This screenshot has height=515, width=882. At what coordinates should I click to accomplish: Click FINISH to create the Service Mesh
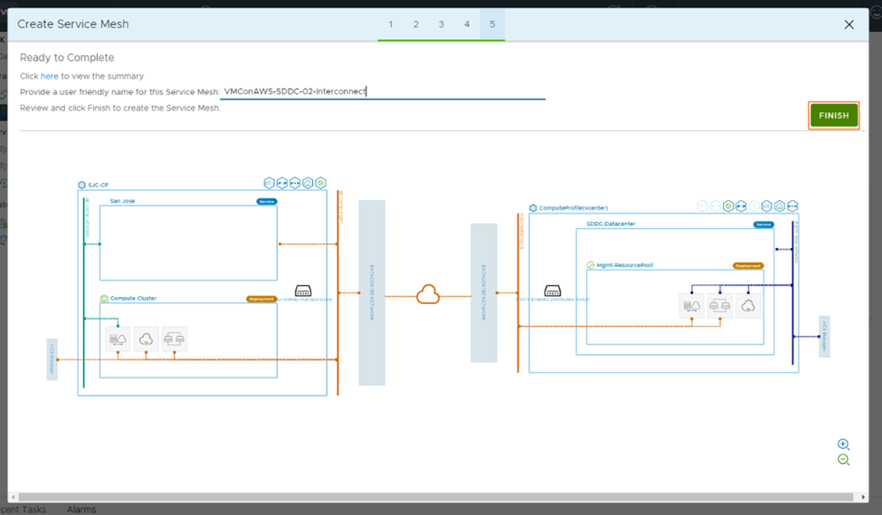point(834,115)
